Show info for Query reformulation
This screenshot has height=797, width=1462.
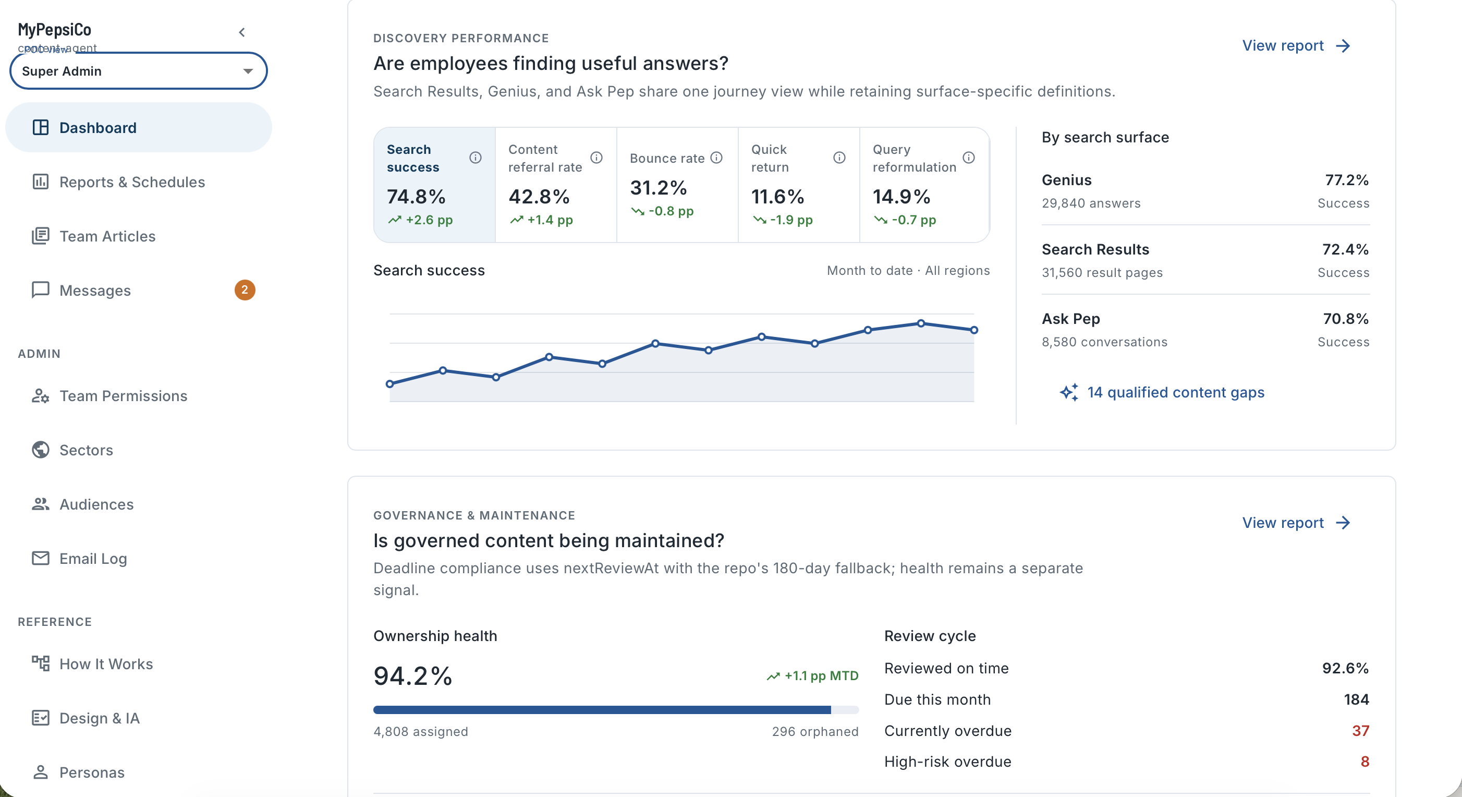(x=969, y=157)
